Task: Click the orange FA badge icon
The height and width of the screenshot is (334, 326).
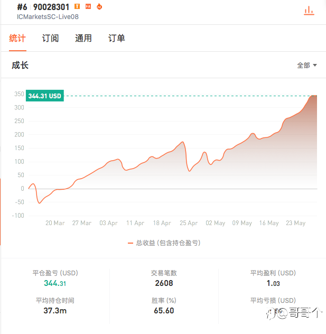Action: [88, 7]
